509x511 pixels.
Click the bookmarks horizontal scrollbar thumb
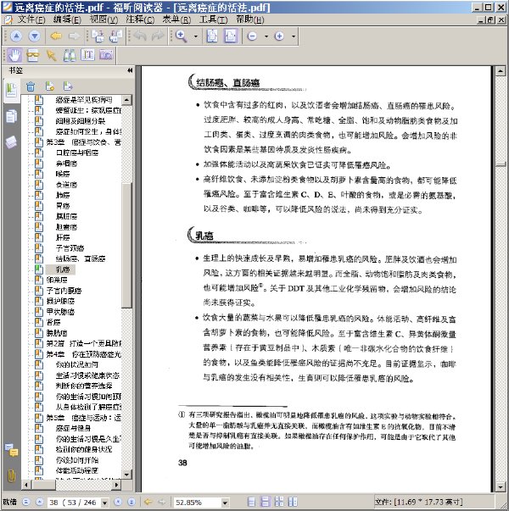(x=44, y=485)
